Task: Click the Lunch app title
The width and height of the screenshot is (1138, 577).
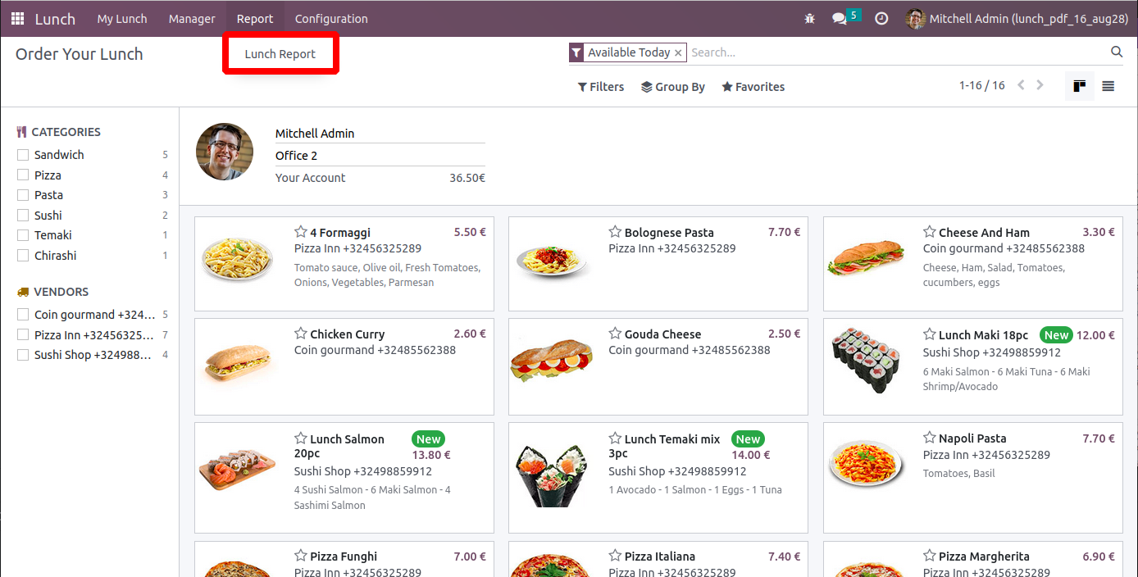Action: (x=55, y=18)
